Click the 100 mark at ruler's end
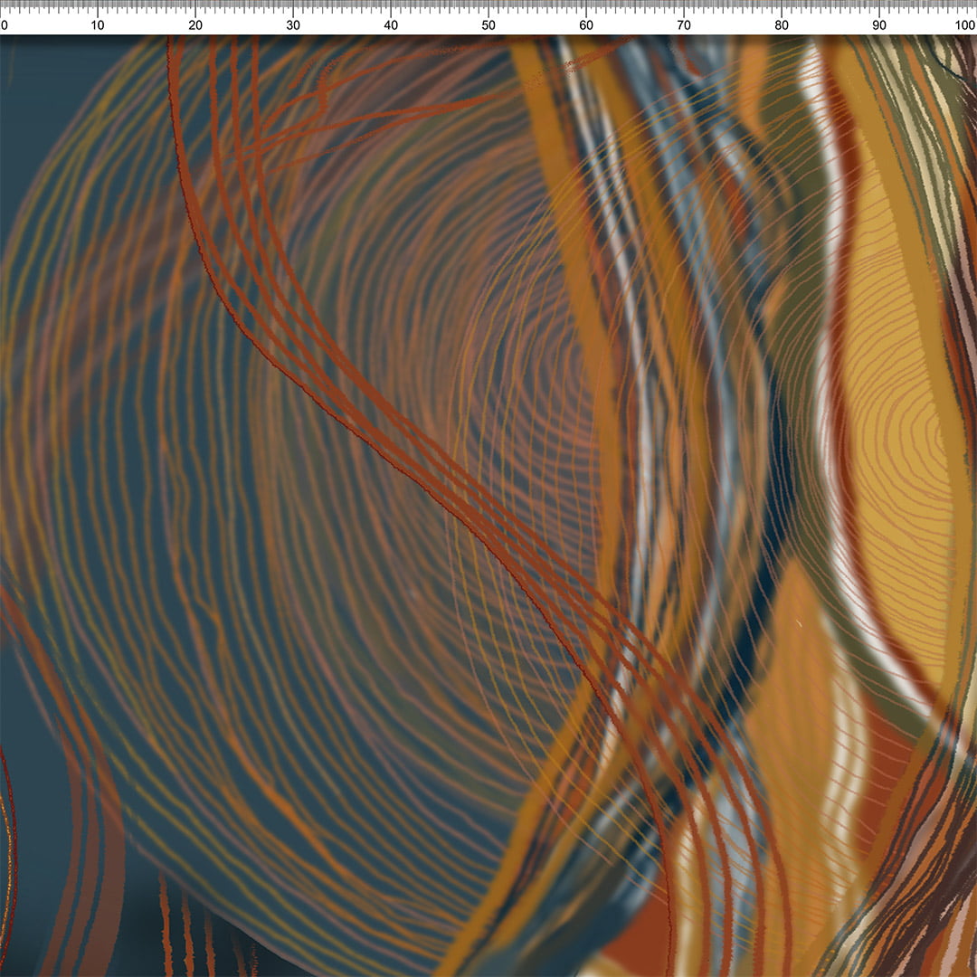Viewport: 977px width, 977px height. click(964, 24)
